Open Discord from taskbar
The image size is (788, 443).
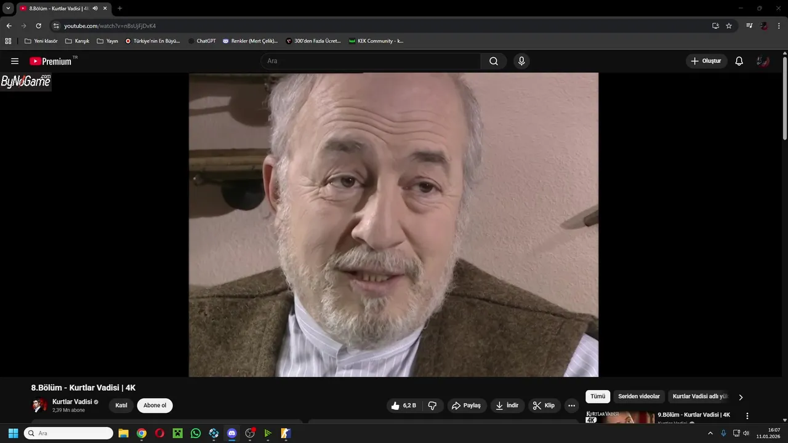(x=231, y=433)
